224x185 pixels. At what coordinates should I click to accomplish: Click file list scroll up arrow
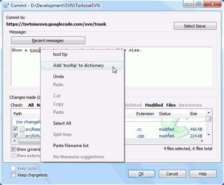pyautogui.click(x=209, y=112)
